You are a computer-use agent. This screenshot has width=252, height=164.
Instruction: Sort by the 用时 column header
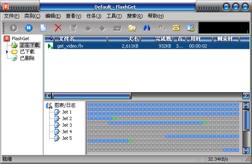click(x=200, y=39)
